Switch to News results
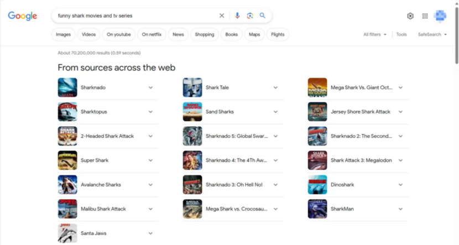 click(178, 34)
